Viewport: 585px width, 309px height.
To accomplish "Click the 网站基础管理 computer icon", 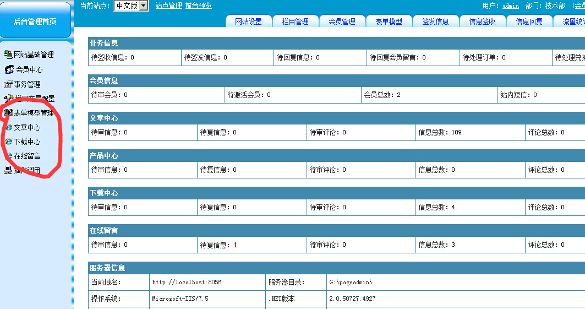I will tap(8, 55).
